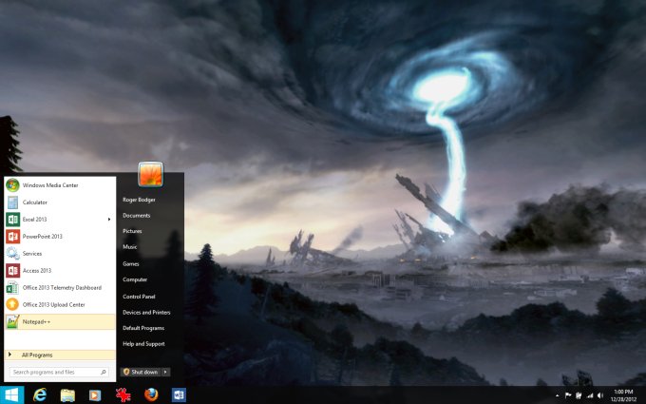Viewport: 646px width, 404px height.
Task: Open Action Center flag icon
Action: [x=568, y=395]
